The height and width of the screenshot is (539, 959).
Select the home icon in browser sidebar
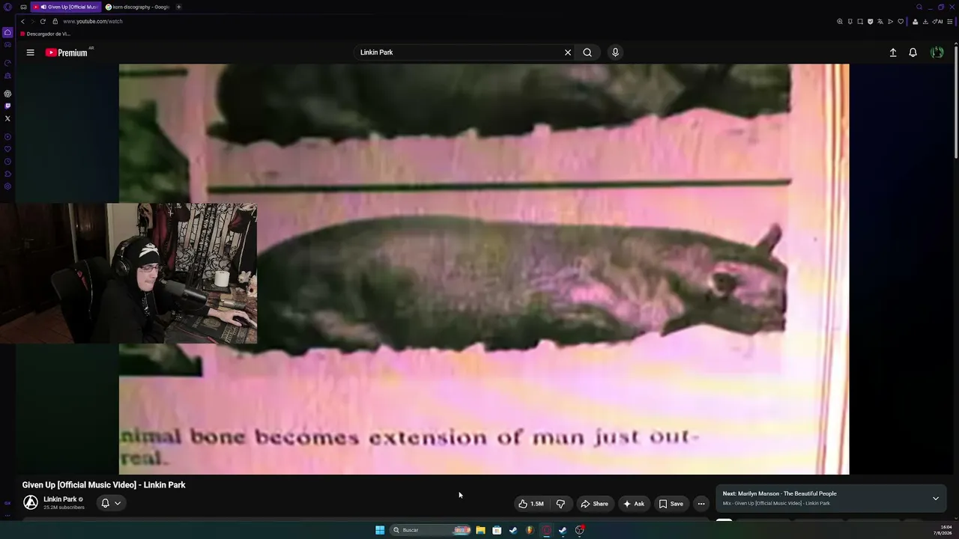[7, 33]
